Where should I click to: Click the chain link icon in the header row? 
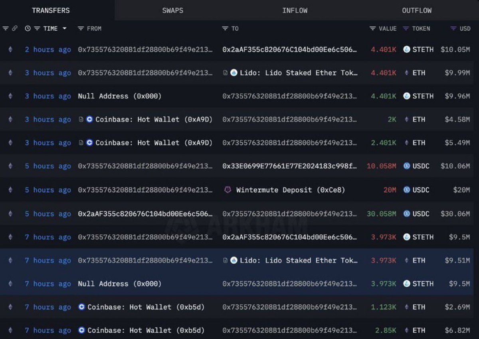(x=15, y=28)
